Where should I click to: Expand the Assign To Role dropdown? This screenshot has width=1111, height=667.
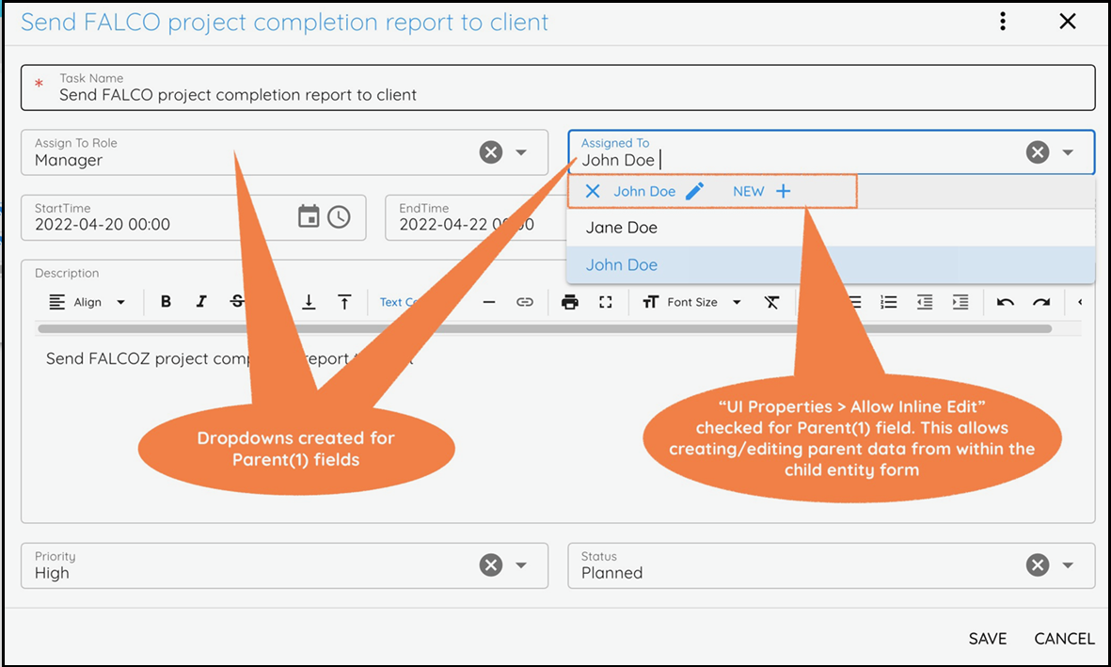point(521,152)
